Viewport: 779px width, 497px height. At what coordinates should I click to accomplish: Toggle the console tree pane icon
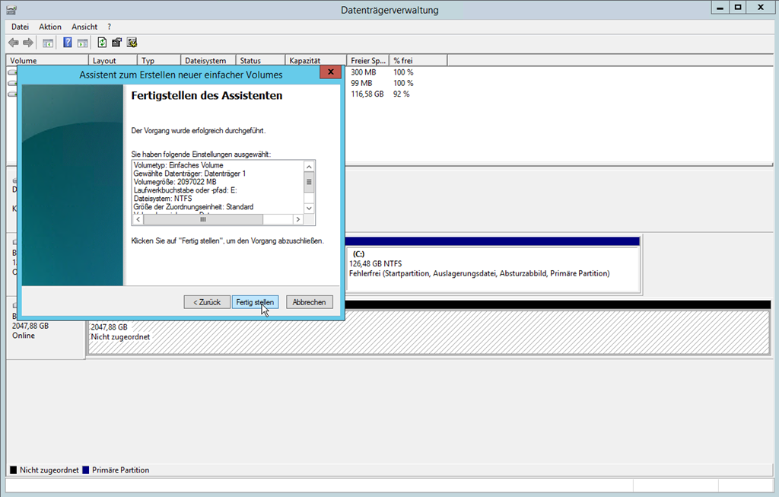coord(48,43)
